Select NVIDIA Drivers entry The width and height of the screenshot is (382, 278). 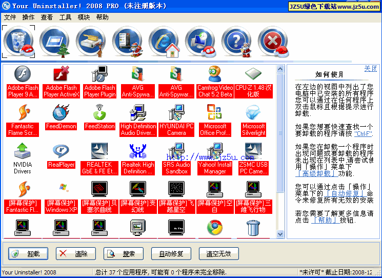click(23, 158)
